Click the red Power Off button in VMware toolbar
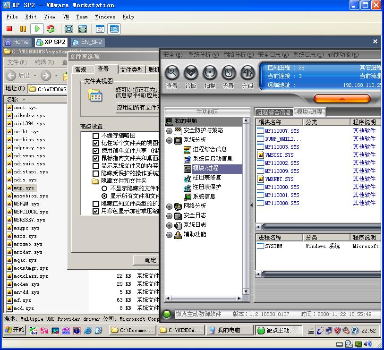The width and height of the screenshot is (384, 350). click(9, 29)
